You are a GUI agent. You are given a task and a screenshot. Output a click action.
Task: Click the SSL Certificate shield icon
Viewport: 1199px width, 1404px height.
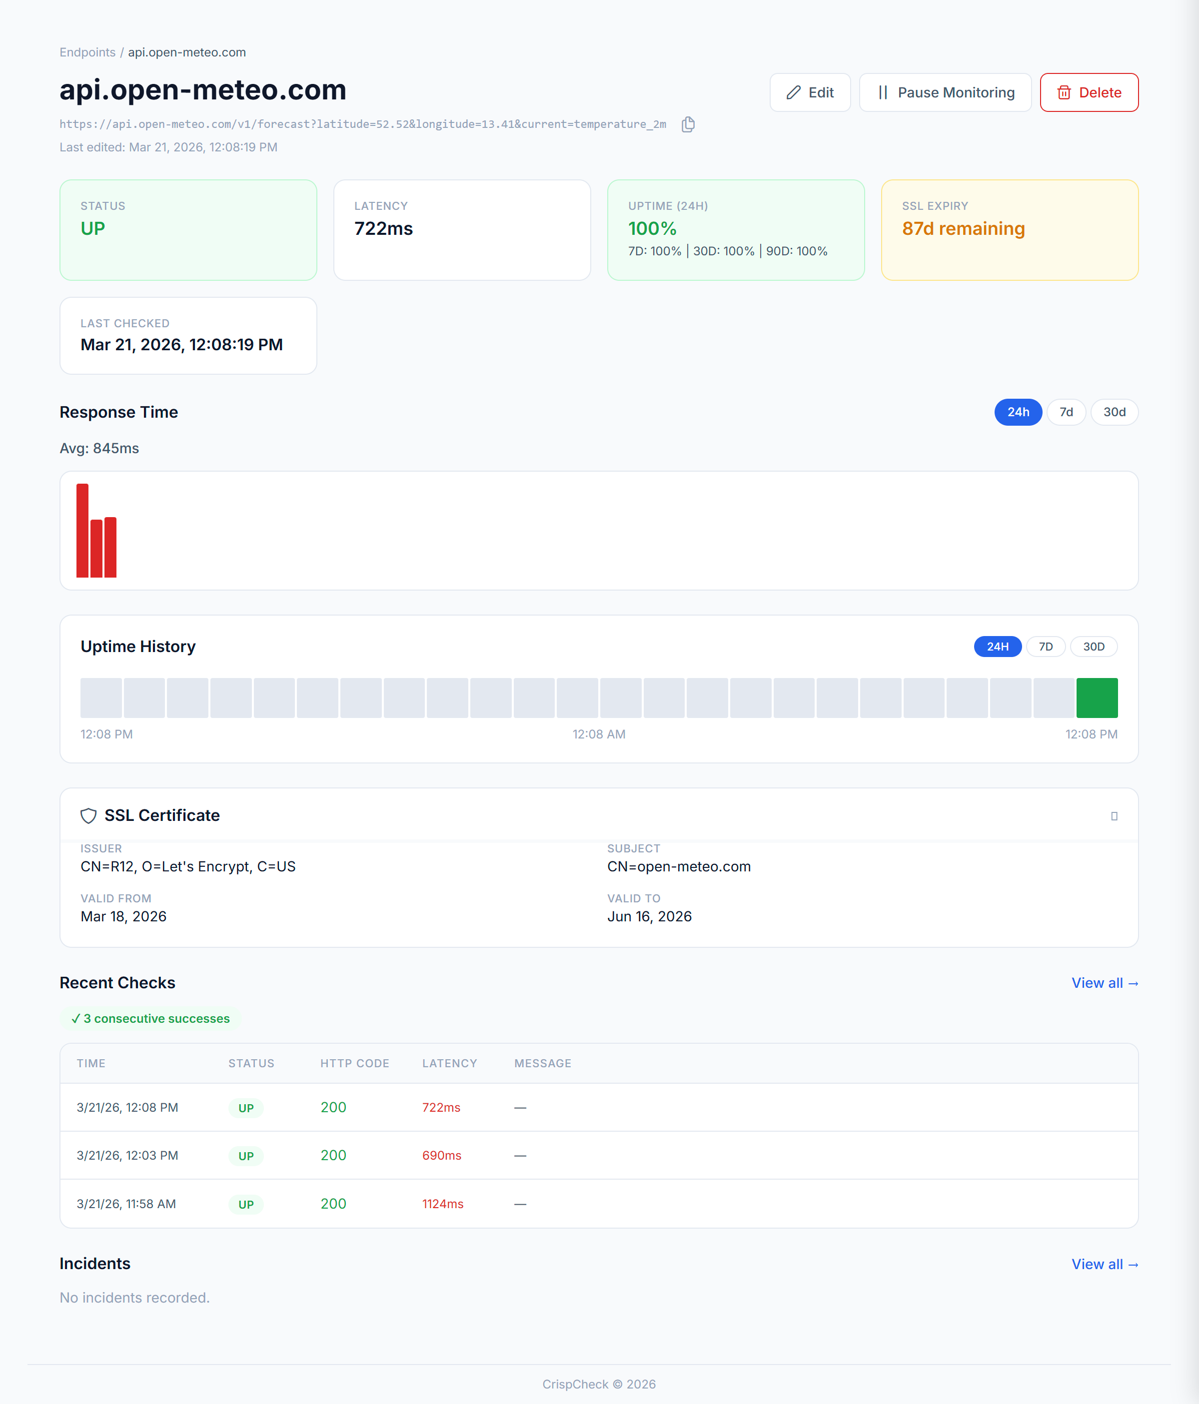(89, 815)
